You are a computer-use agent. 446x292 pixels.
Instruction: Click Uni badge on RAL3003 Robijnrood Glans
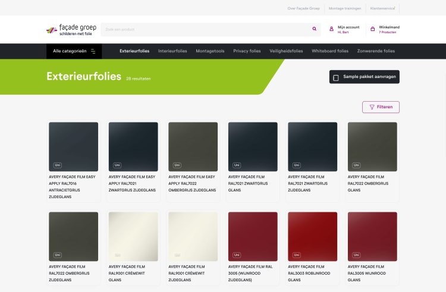click(x=297, y=255)
